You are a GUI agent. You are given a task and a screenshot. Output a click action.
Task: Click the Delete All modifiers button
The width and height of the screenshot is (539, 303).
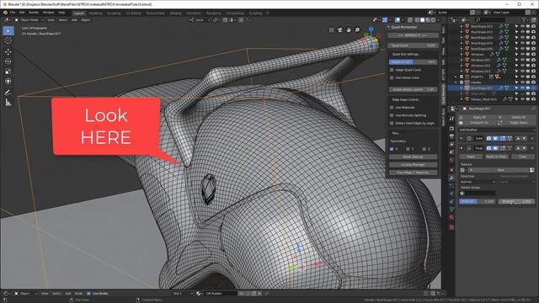click(x=515, y=117)
